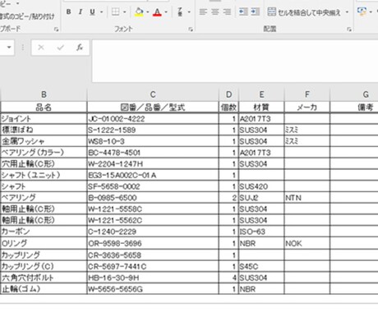Confirm formula entry checkmark icon
Viewport: 378px width, 312px height.
(60, 48)
